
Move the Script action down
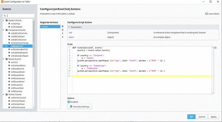[63, 37]
